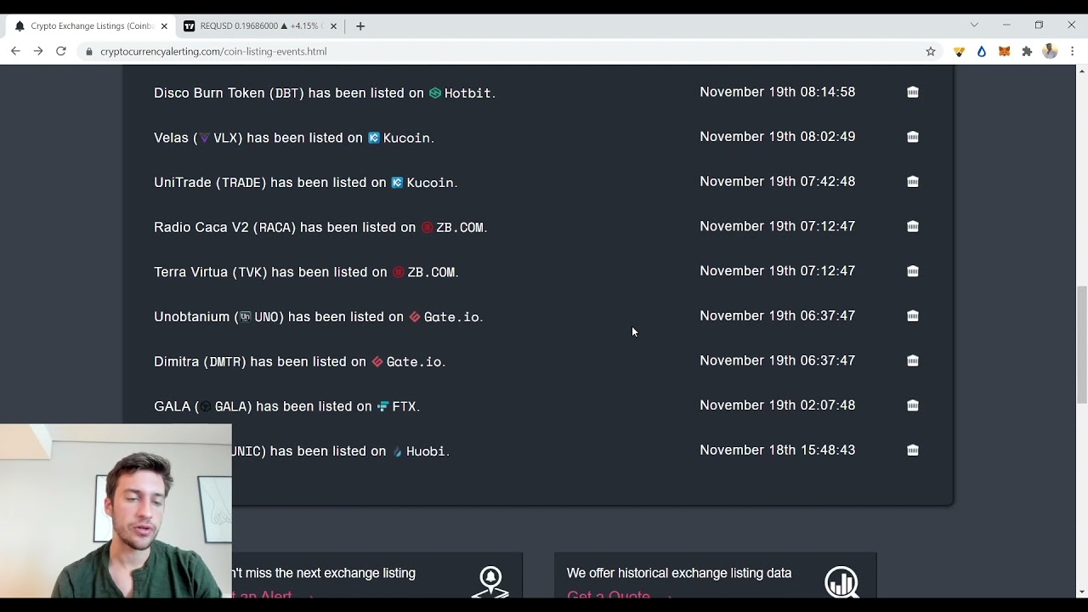Viewport: 1088px width, 612px height.
Task: Click the FTX exchange logo icon
Action: pyautogui.click(x=382, y=406)
